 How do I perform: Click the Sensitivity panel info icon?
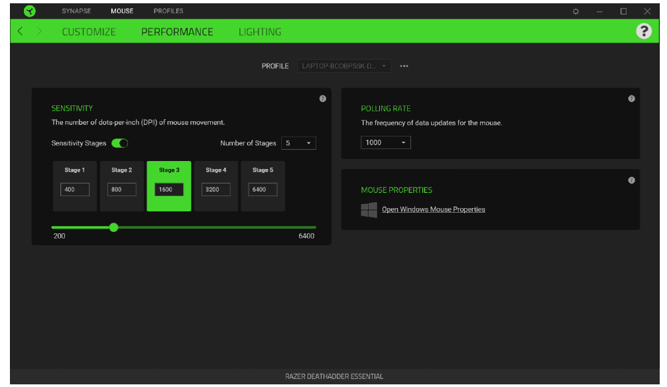(x=323, y=98)
